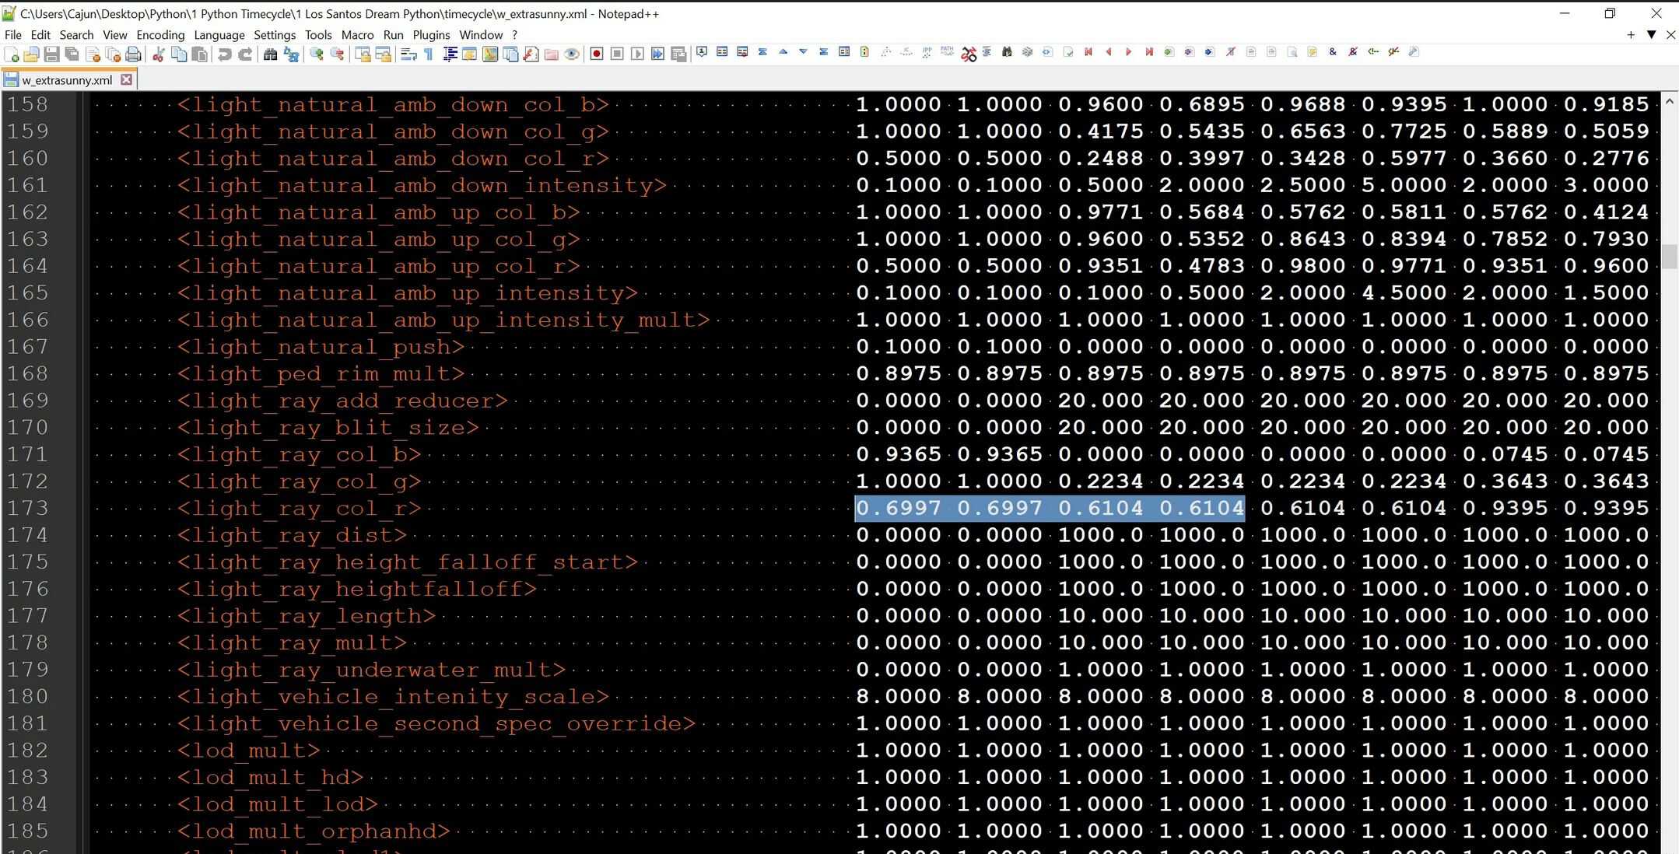This screenshot has height=854, width=1679.
Task: Click the Cut scissors icon
Action: pos(158,54)
